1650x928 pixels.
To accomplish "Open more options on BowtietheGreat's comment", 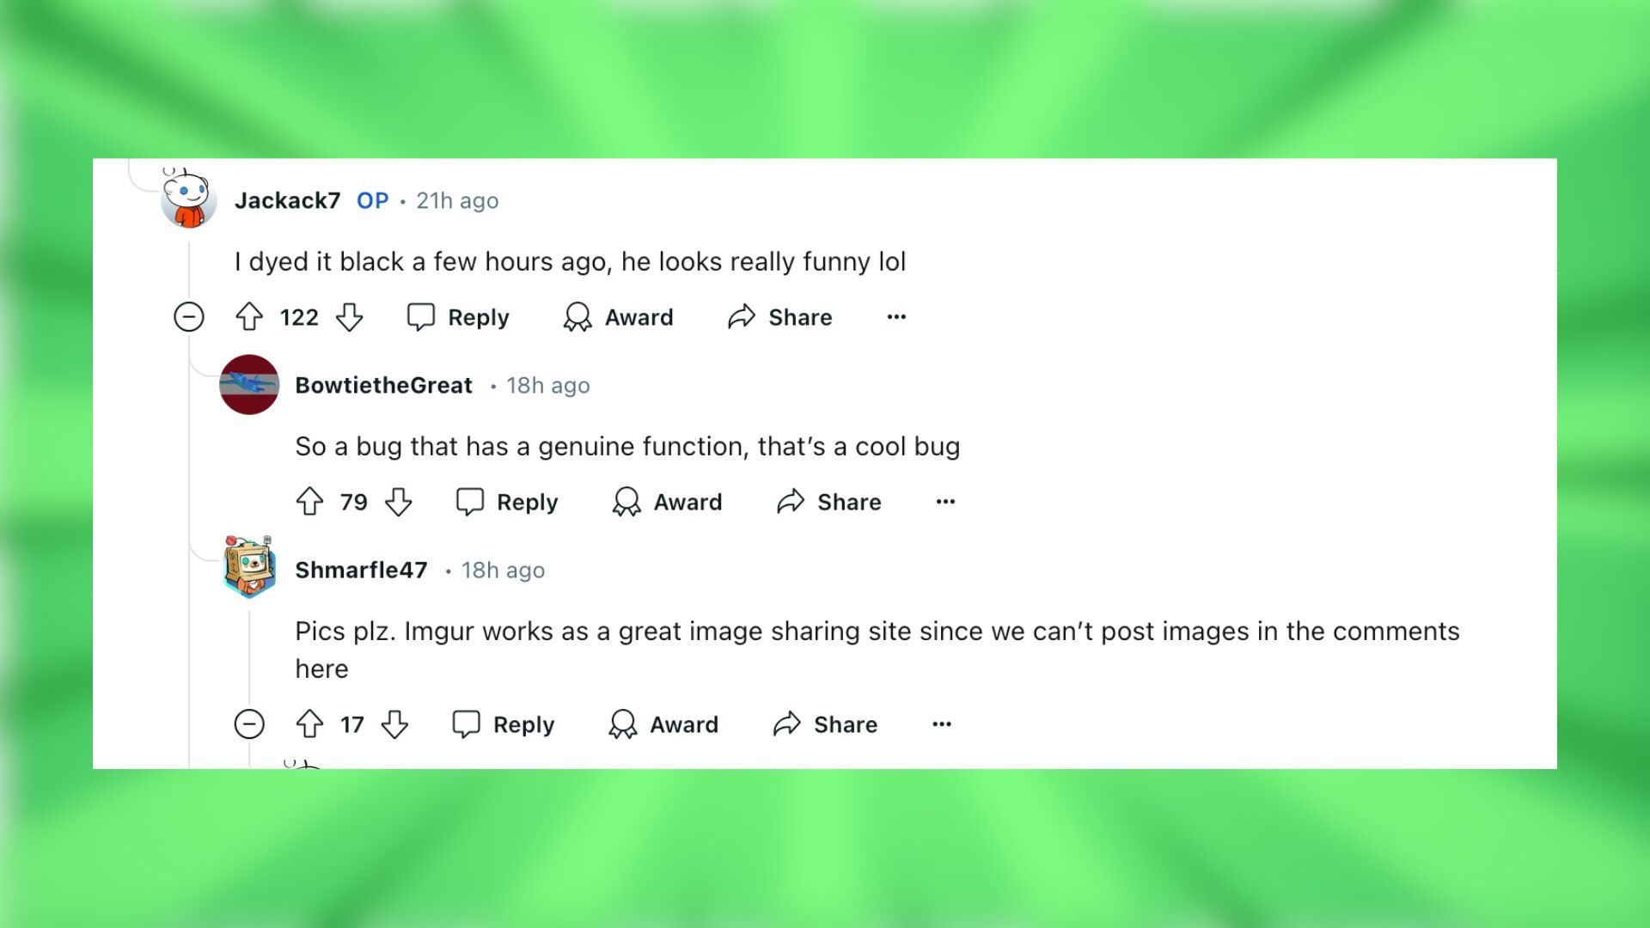I will coord(946,501).
